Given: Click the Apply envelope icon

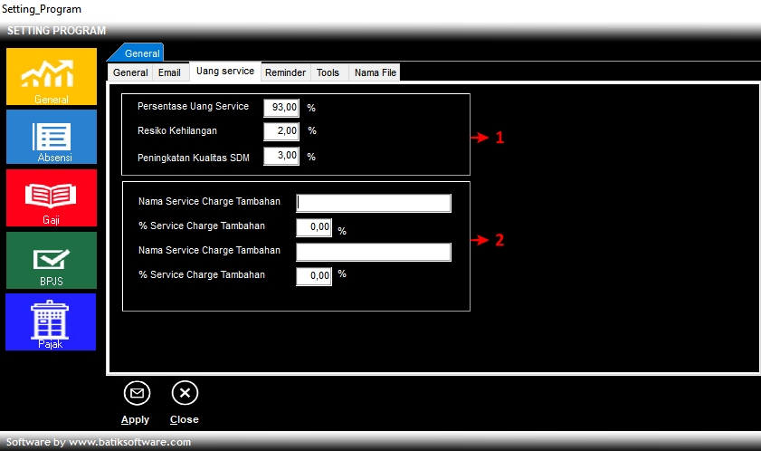Looking at the screenshot, I should [137, 393].
